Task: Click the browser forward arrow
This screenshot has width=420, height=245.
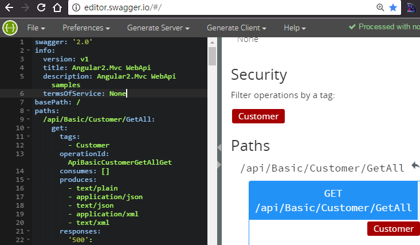Action: pyautogui.click(x=25, y=7)
